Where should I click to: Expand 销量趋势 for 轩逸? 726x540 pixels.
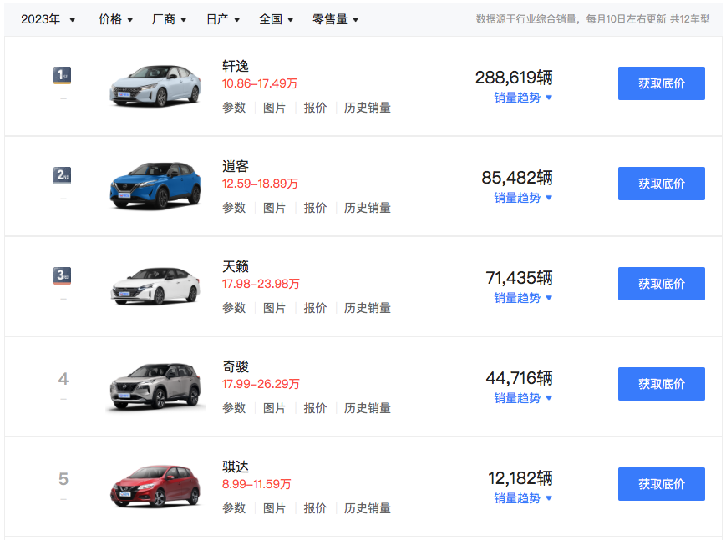pos(523,98)
